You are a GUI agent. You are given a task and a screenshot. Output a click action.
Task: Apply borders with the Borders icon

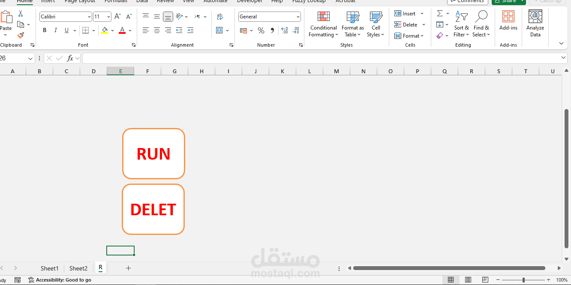point(85,30)
